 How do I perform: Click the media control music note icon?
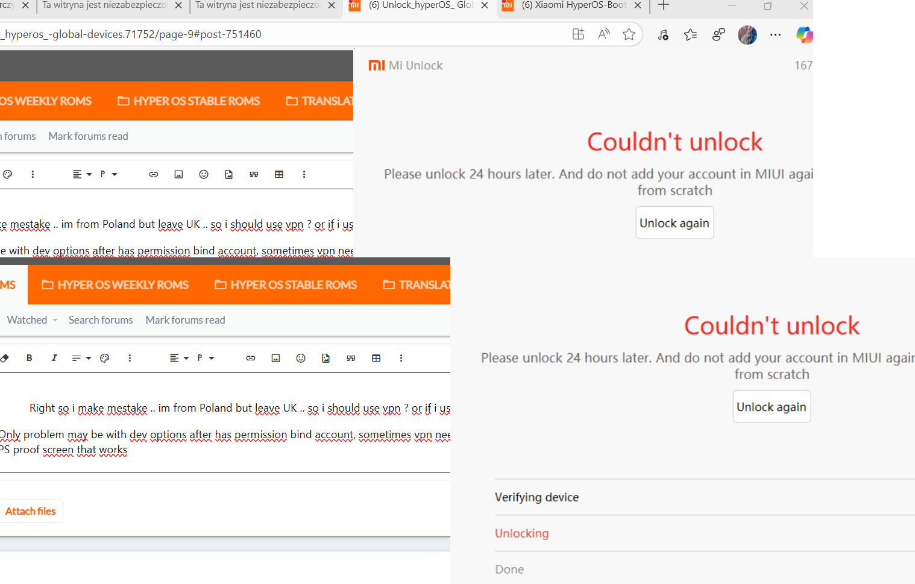663,35
